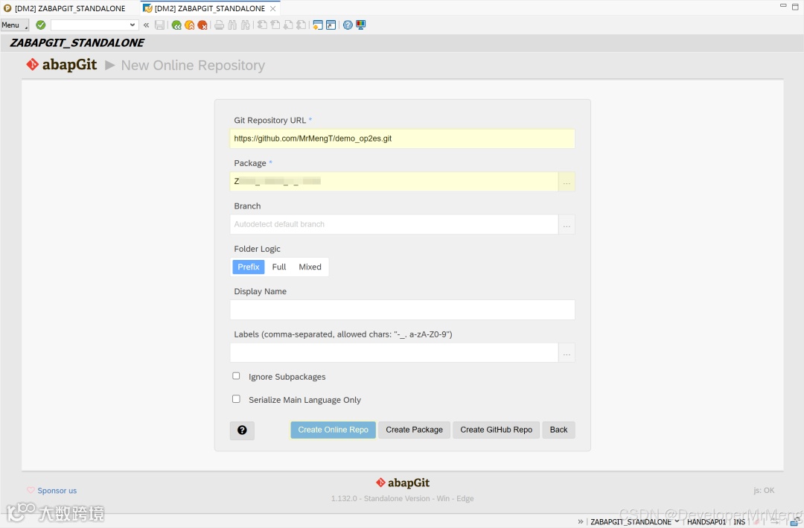Screen dimensions: 804x528
Task: Click the HANDSAP01 status bar entry
Action: (706, 522)
